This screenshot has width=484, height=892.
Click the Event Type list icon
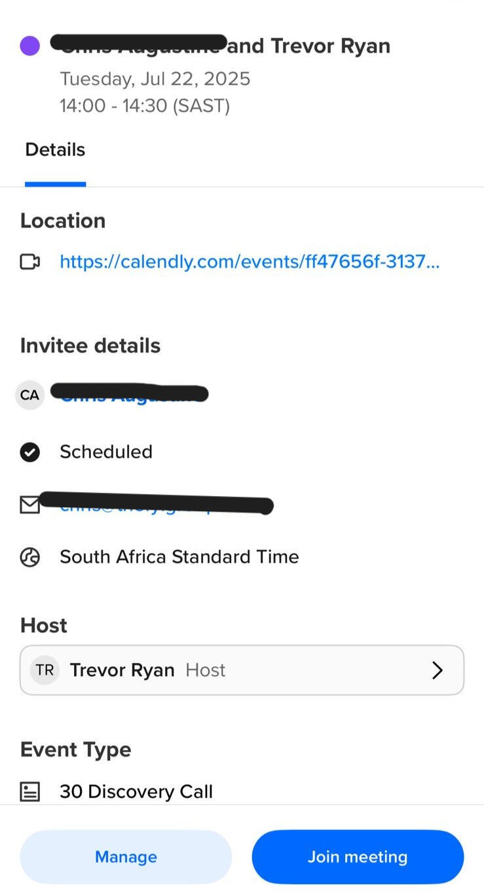(29, 792)
